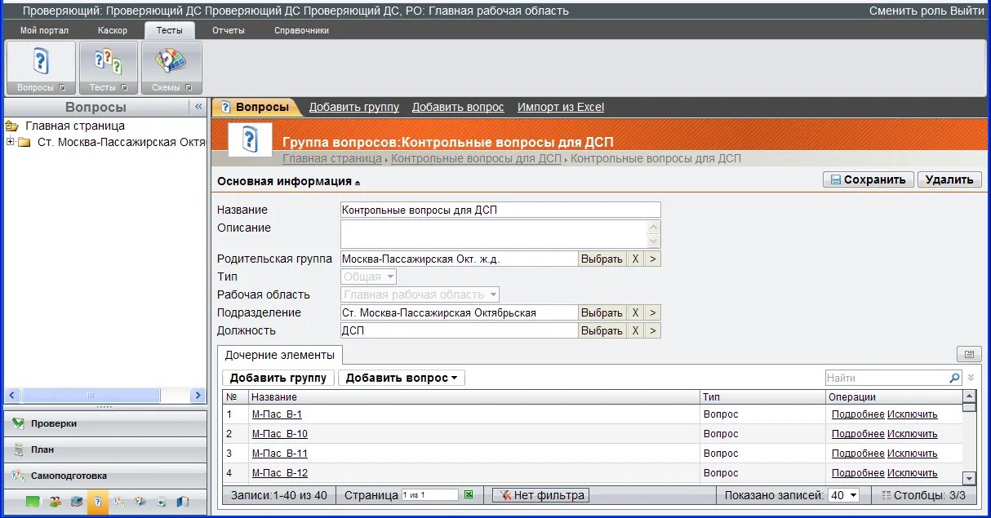Viewport: 991px width, 518px height.
Task: Click Выйти in the header
Action: point(967,11)
